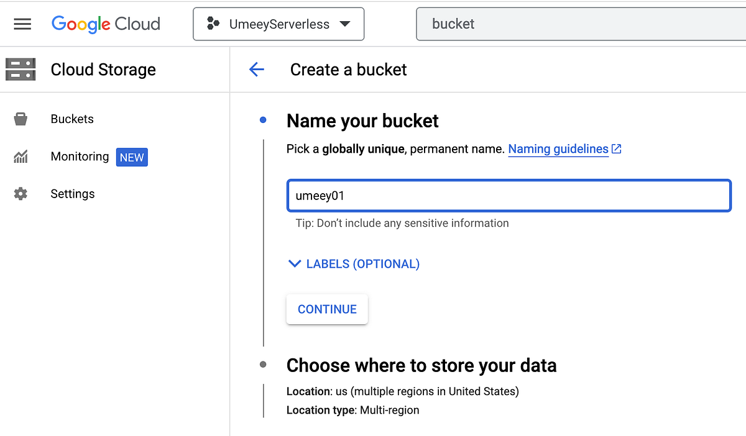746x436 pixels.
Task: Select the Name your bucket step indicator
Action: (263, 119)
